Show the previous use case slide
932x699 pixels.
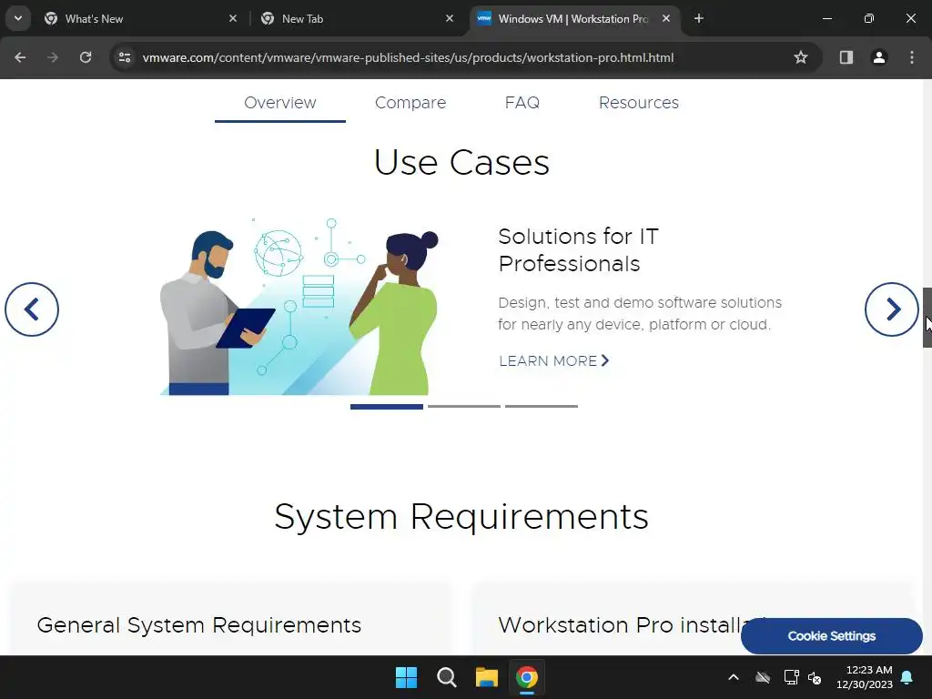pyautogui.click(x=32, y=309)
